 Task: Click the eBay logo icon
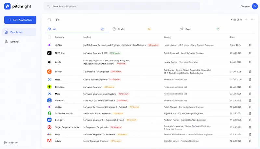[49, 134]
